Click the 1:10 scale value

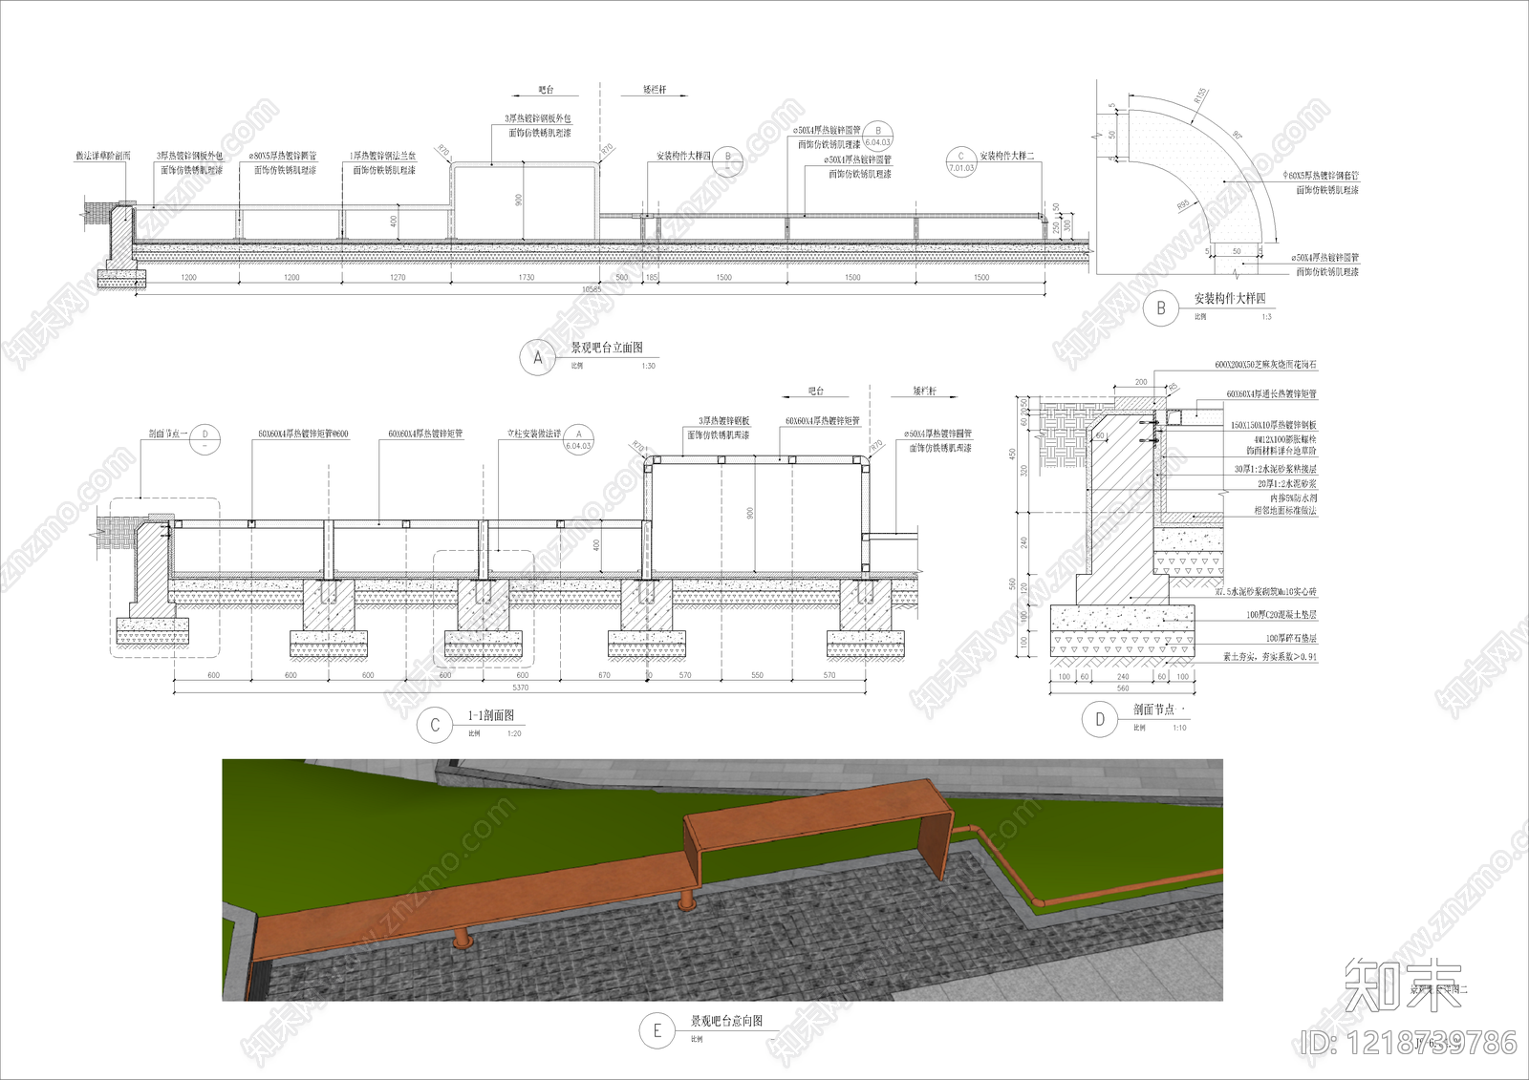tap(1179, 728)
